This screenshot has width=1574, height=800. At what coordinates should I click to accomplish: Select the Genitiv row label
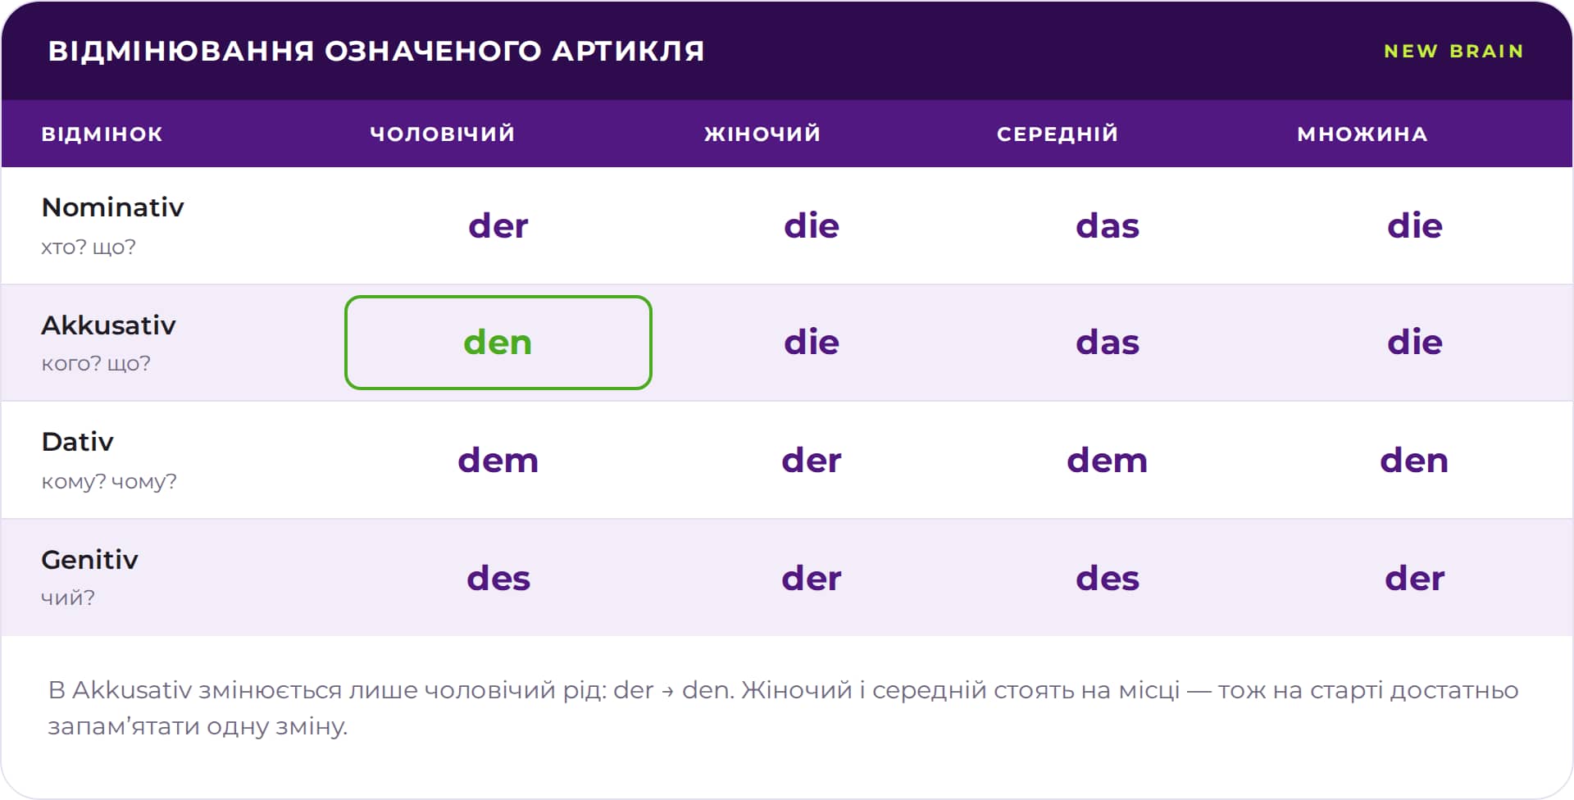[x=90, y=560]
